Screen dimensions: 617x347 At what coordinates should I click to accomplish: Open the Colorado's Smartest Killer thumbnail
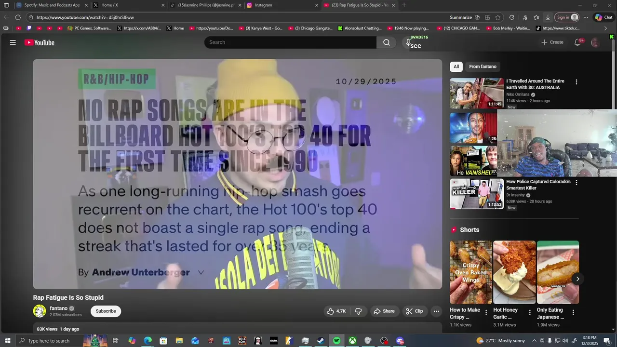pos(477,194)
